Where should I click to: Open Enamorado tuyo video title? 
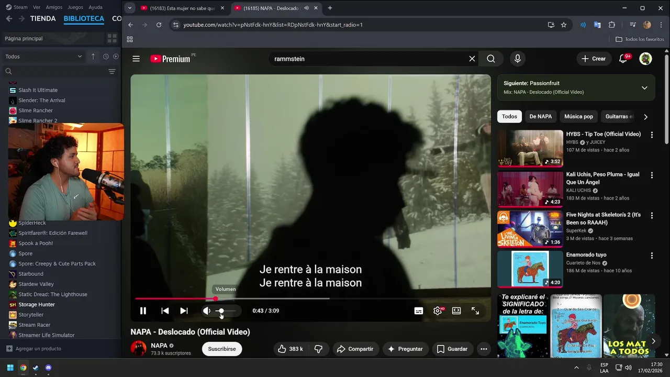pyautogui.click(x=586, y=255)
